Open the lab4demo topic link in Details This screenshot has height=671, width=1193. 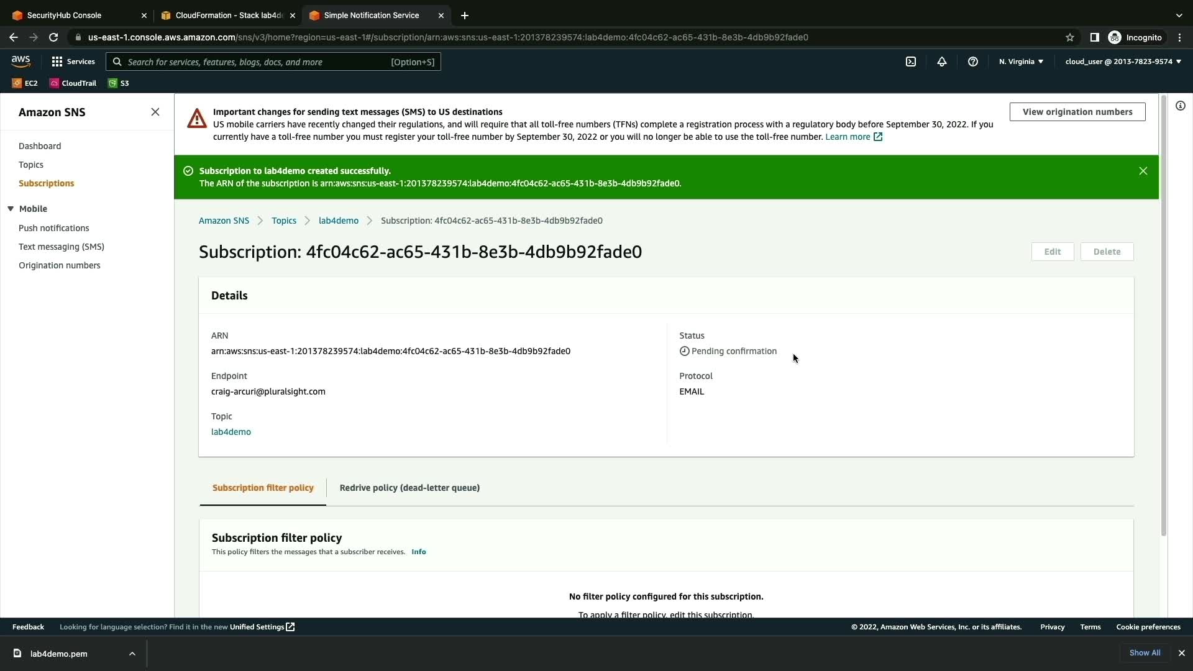pyautogui.click(x=231, y=432)
